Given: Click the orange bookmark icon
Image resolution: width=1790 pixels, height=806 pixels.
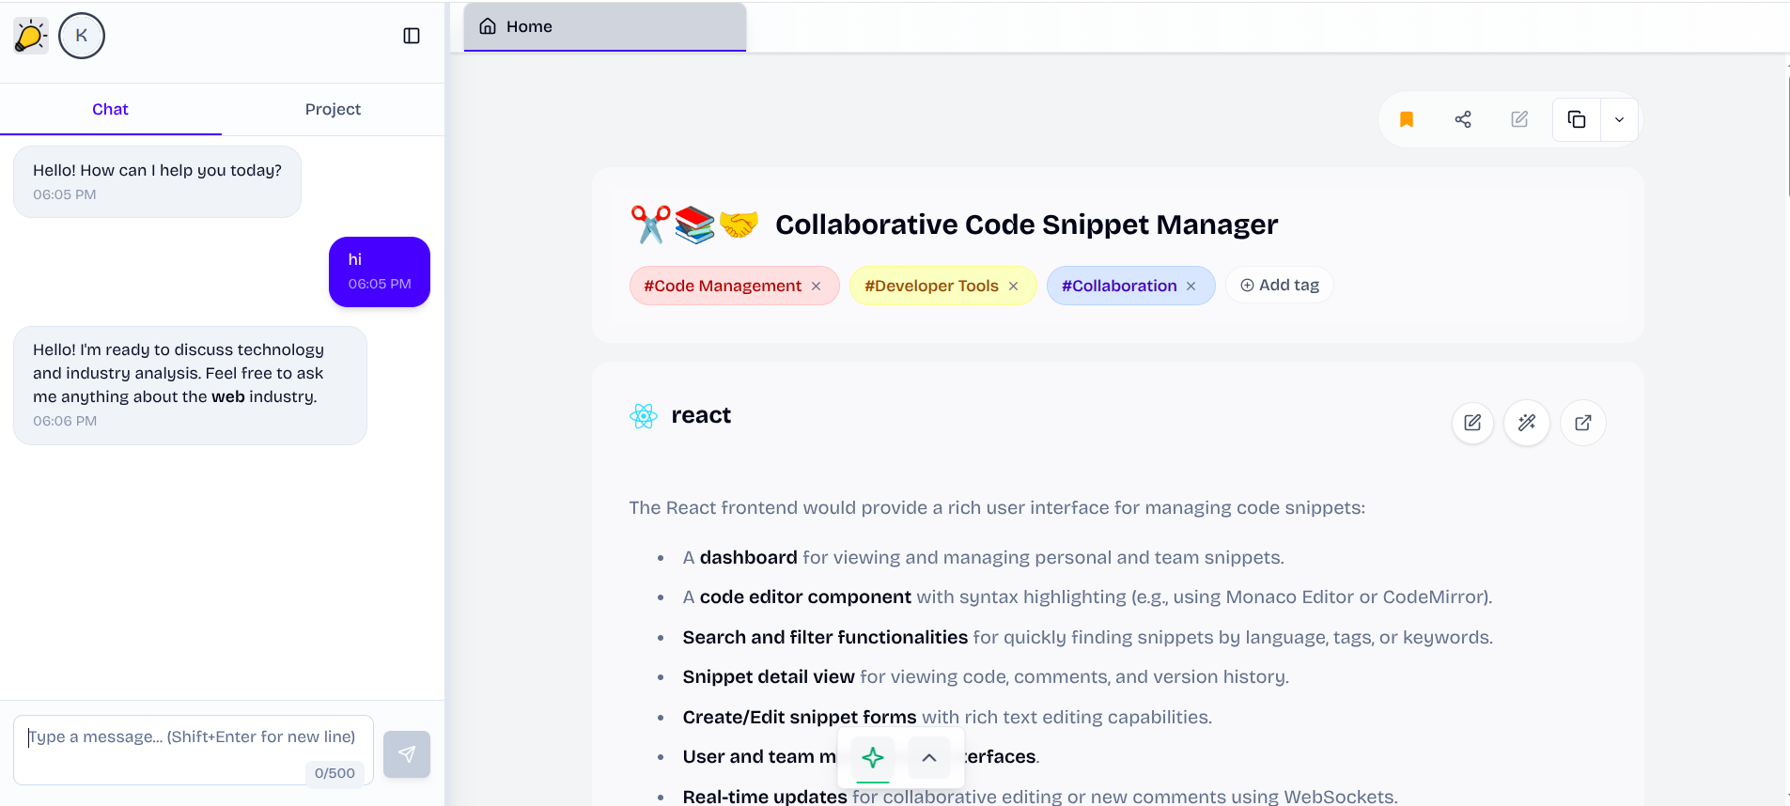Looking at the screenshot, I should coord(1407,119).
